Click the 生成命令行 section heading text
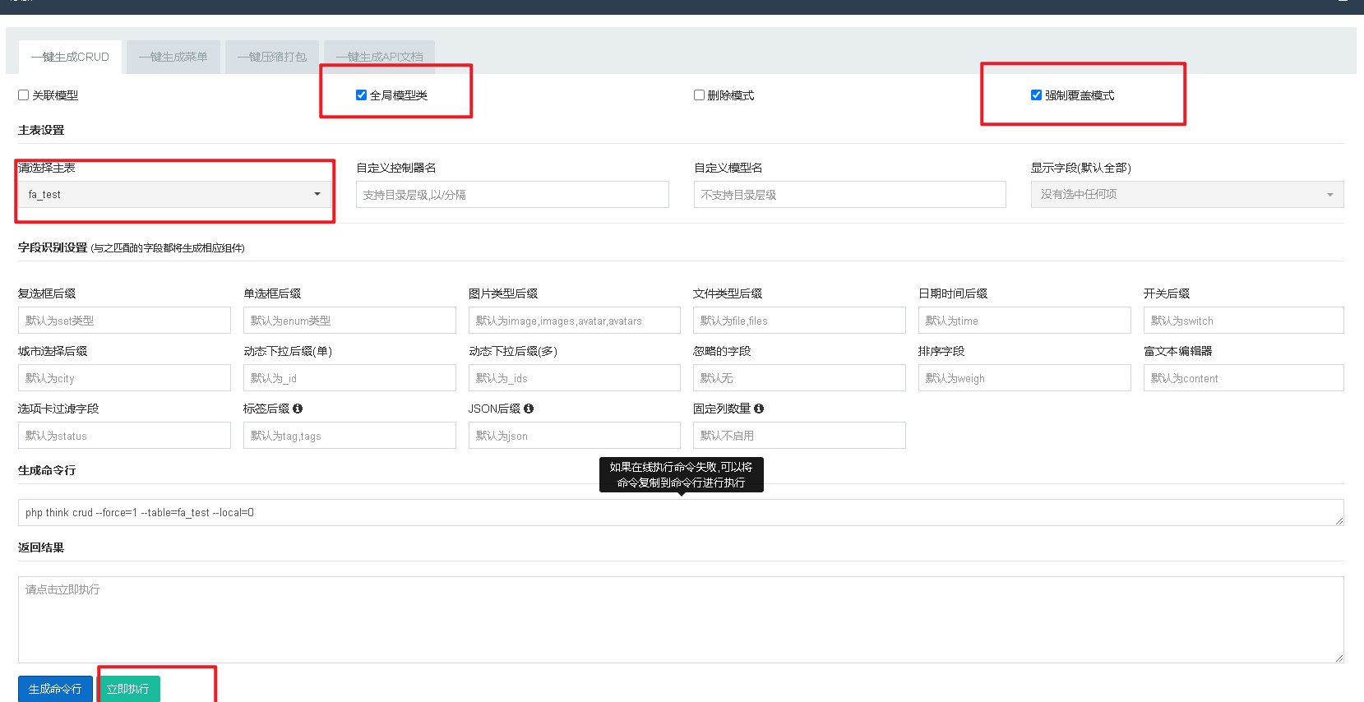This screenshot has height=702, width=1364. tap(47, 470)
